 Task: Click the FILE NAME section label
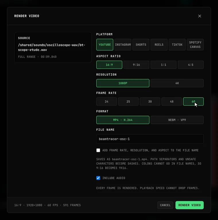click(105, 130)
